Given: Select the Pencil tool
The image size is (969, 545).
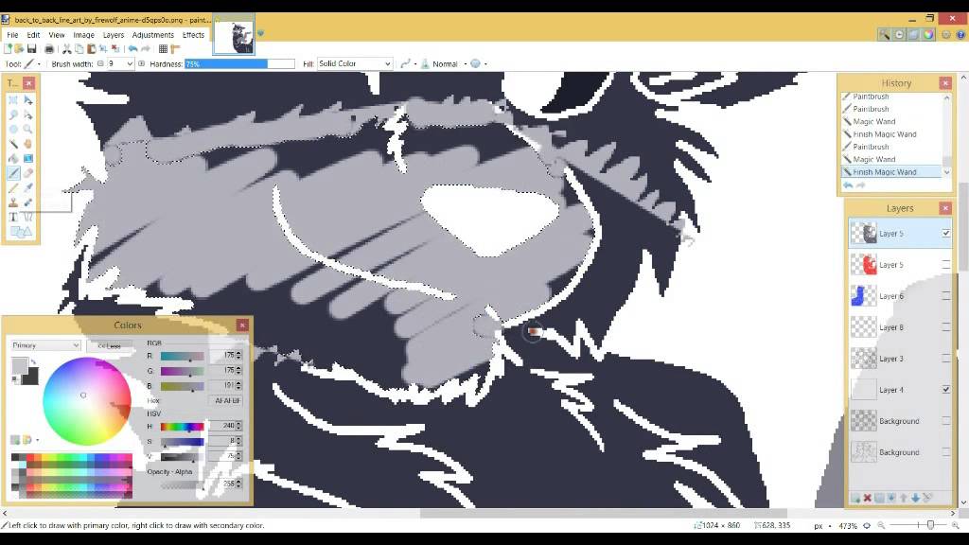Looking at the screenshot, I should pos(13,188).
